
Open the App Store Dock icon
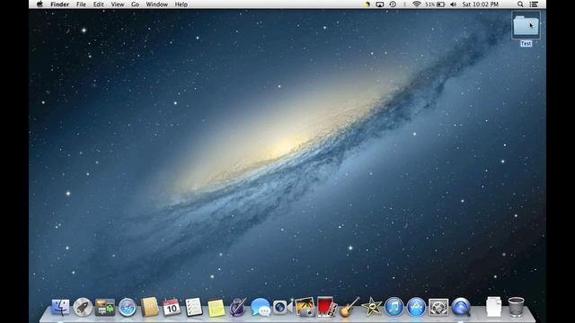[x=416, y=307]
